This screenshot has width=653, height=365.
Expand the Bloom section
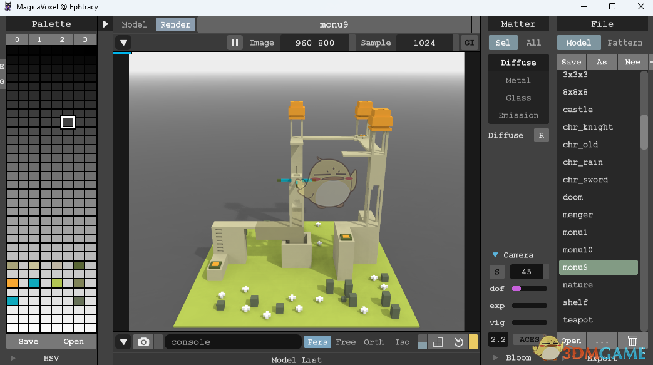[495, 357]
